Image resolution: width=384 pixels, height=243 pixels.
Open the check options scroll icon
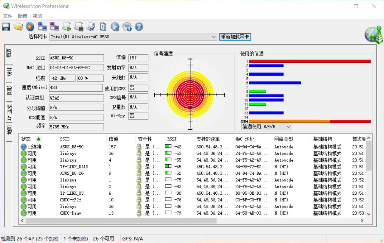click(x=91, y=27)
